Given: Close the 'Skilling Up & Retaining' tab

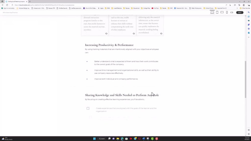Looking at the screenshot, I should coord(27,2).
